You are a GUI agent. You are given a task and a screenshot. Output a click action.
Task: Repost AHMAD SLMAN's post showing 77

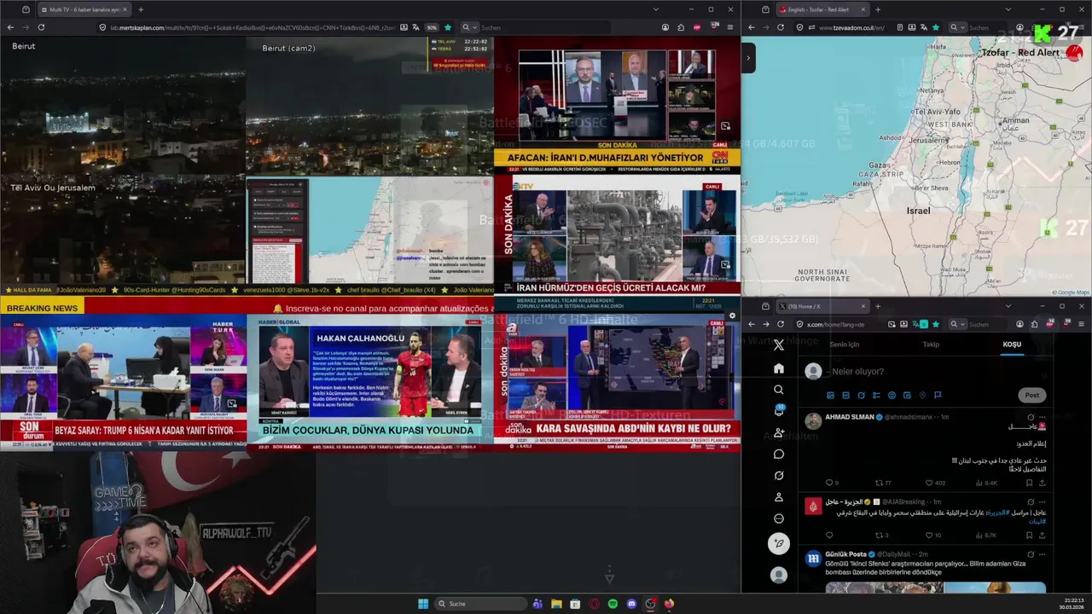[882, 483]
